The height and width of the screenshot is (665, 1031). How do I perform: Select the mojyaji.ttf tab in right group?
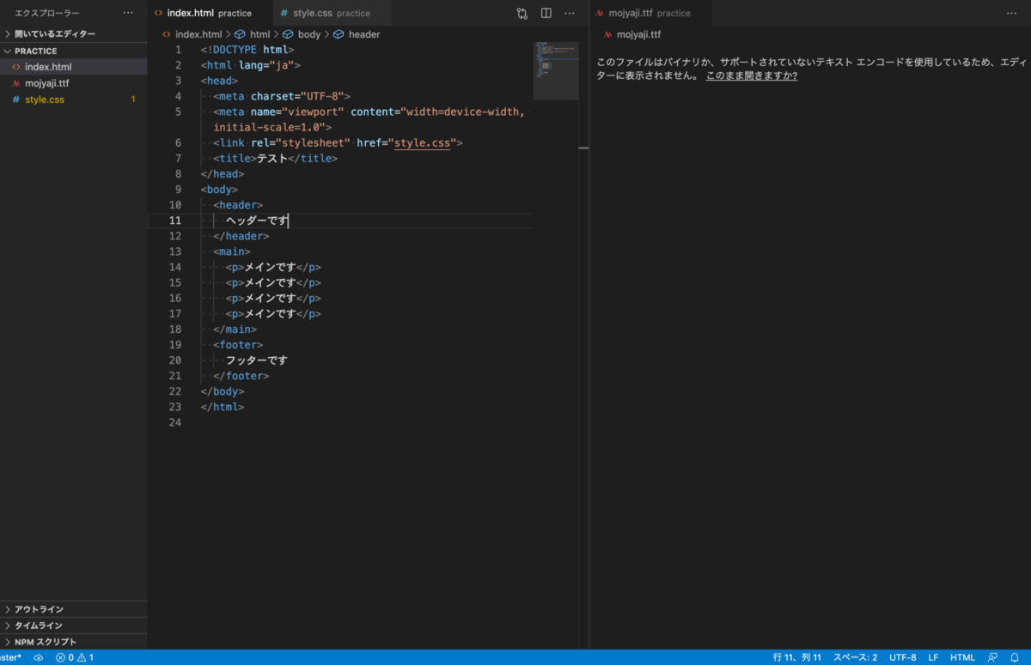point(650,13)
